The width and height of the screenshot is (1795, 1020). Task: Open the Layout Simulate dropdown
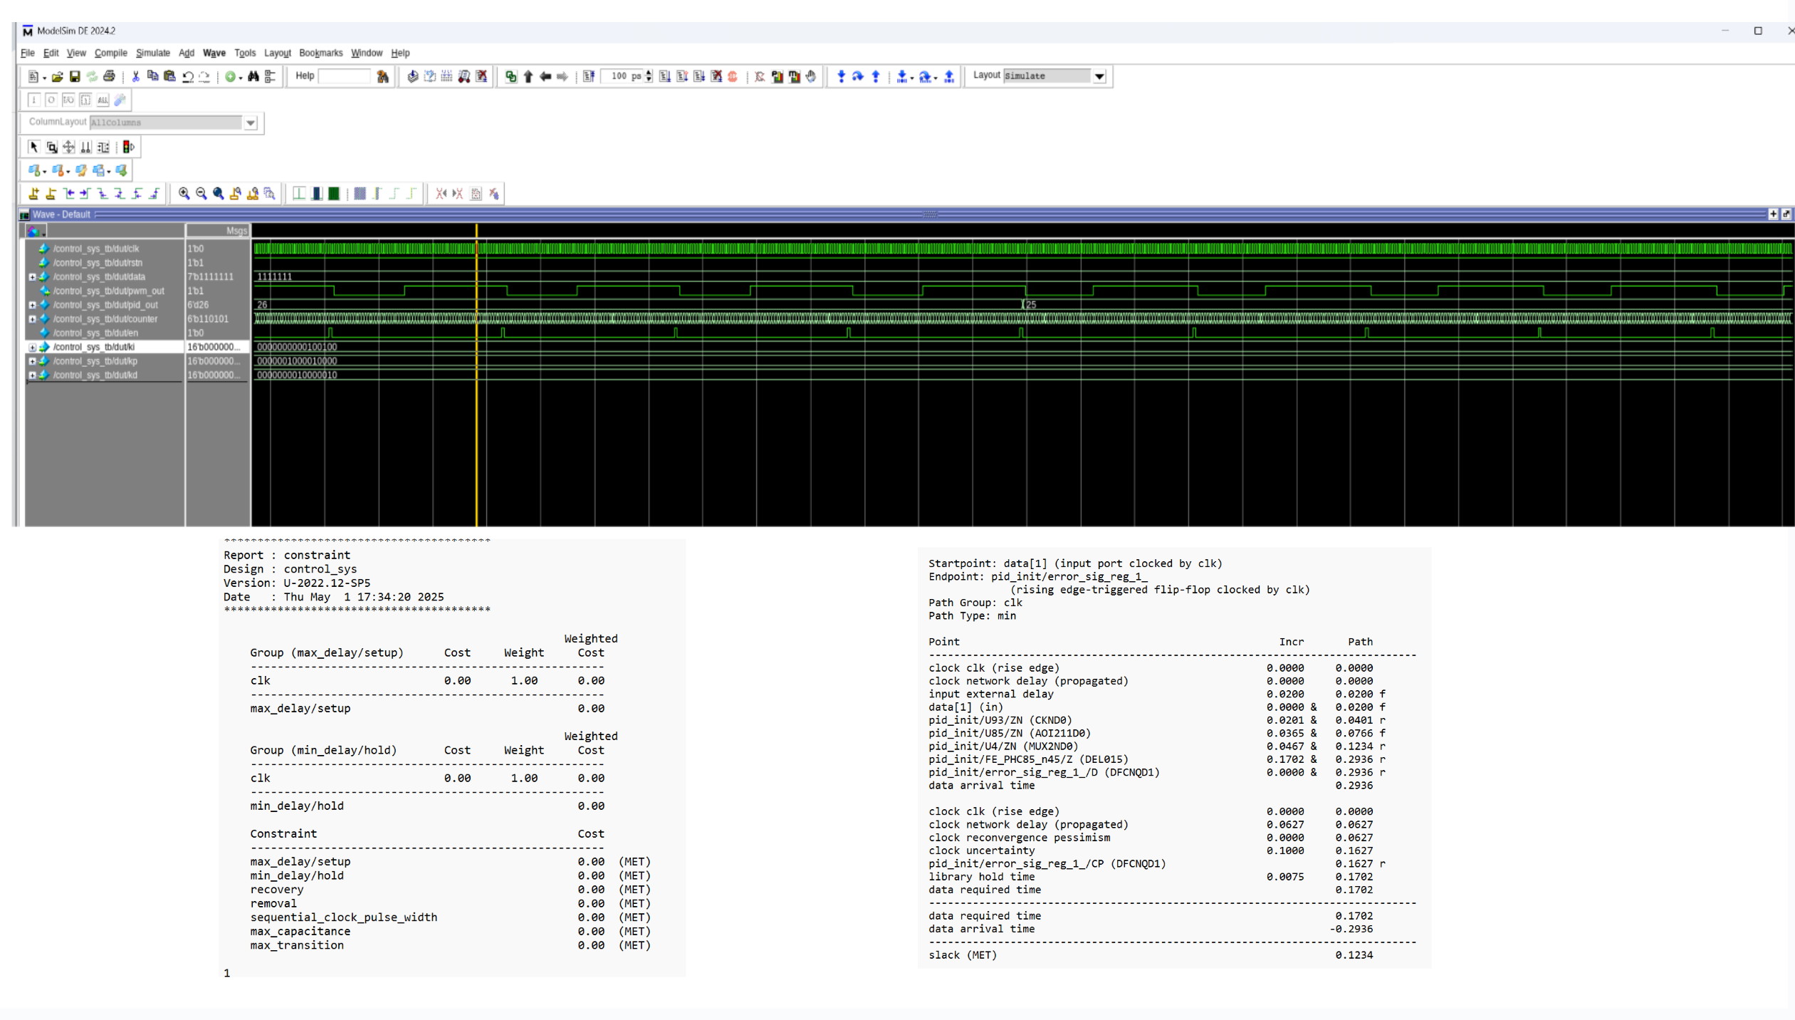click(x=1099, y=76)
